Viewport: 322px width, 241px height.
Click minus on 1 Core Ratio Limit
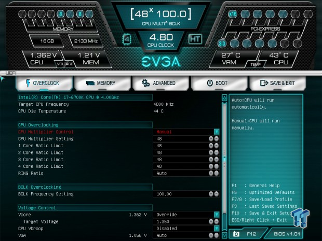216,146
